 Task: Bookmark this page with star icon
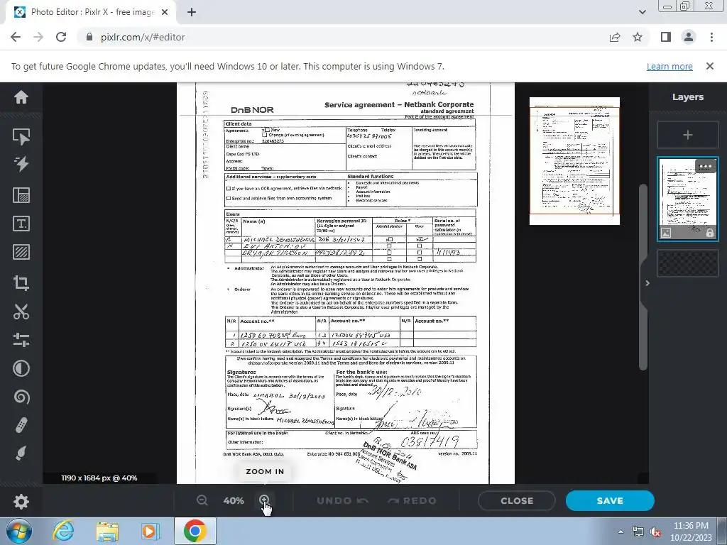coord(638,37)
